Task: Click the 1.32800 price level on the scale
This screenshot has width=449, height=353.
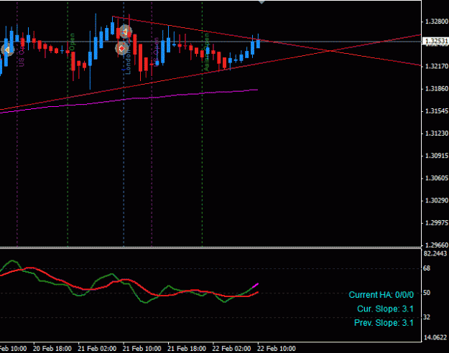Action: tap(437, 22)
